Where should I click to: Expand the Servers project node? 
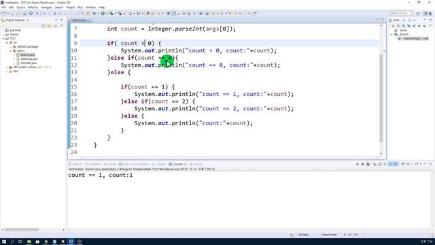(x=3, y=35)
